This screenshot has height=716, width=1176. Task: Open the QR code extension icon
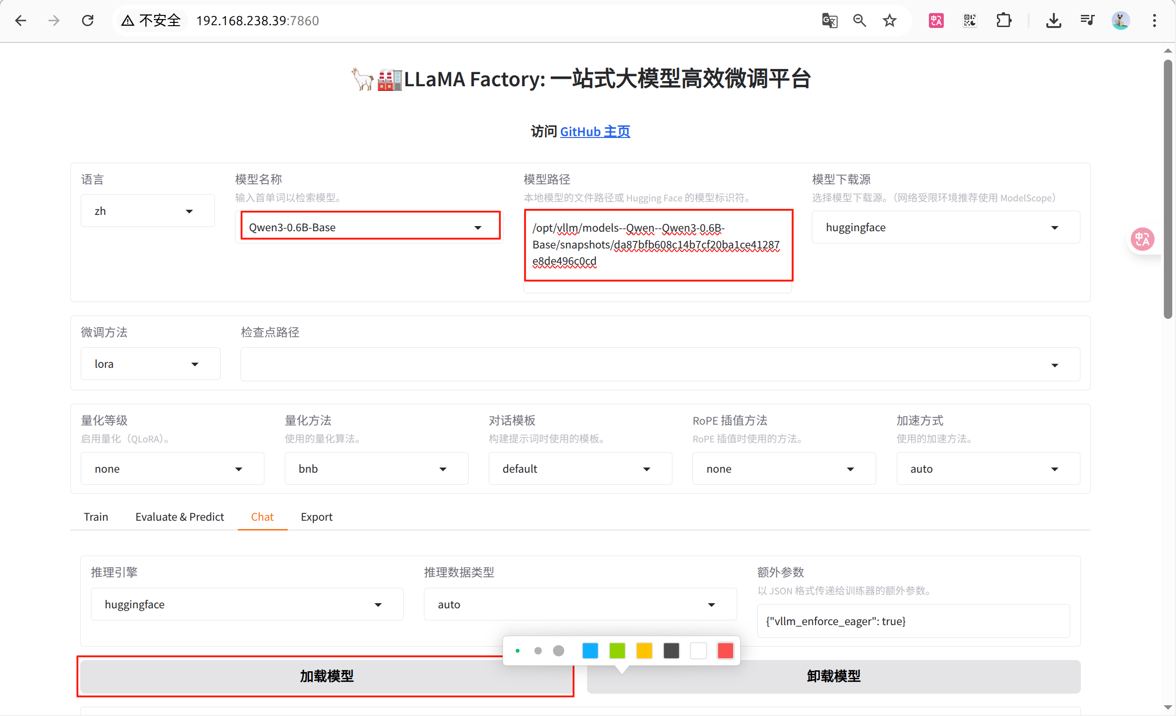click(970, 21)
